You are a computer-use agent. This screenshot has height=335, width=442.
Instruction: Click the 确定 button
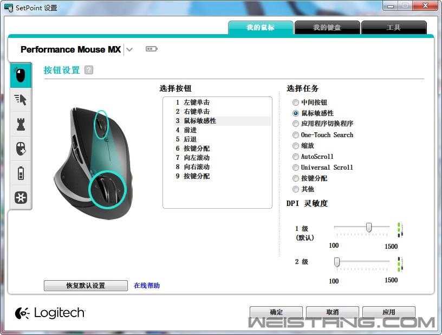coord(276,312)
